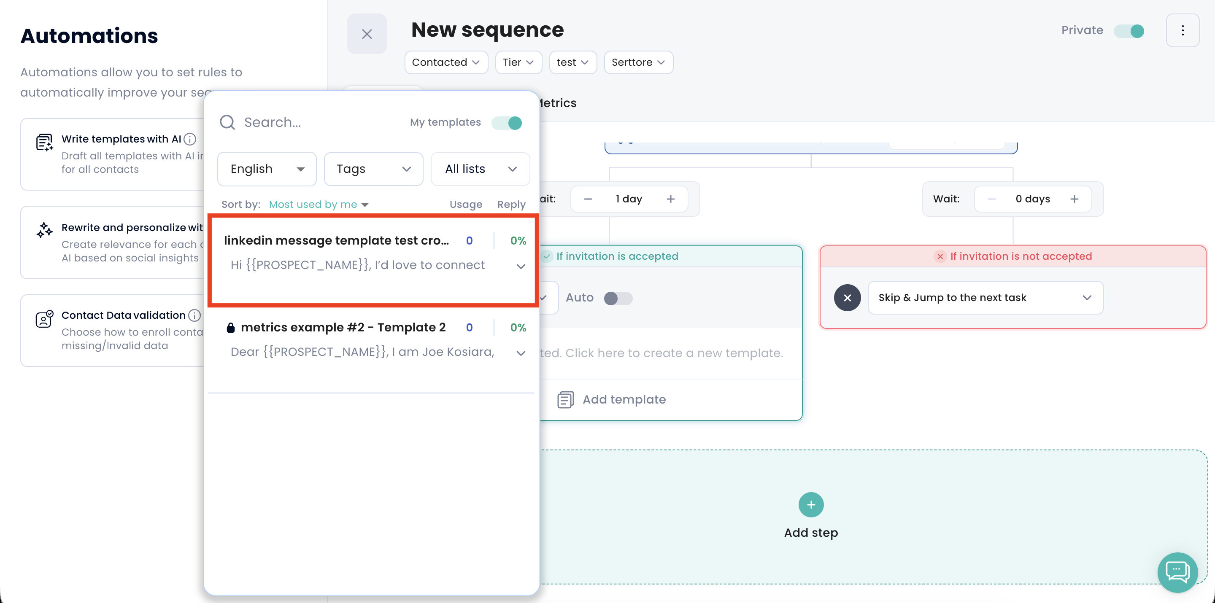Click the Contact Data validation info icon

pos(194,315)
